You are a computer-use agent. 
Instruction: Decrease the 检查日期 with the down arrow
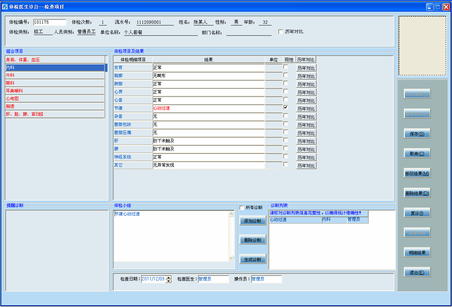tap(168, 281)
